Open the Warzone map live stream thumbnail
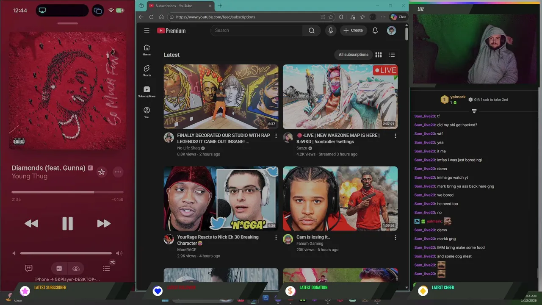 click(x=340, y=97)
